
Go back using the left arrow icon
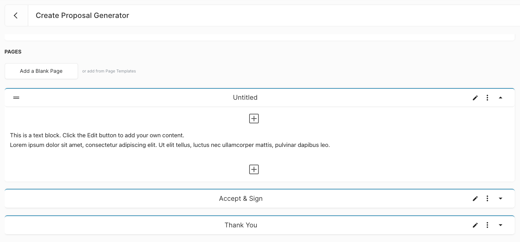click(16, 16)
